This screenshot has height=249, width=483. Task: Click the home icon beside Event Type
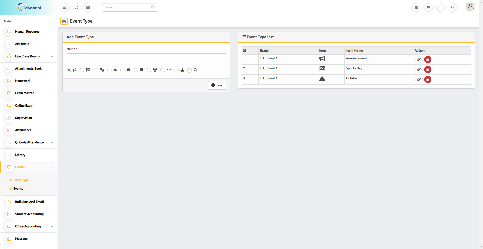pyautogui.click(x=64, y=21)
